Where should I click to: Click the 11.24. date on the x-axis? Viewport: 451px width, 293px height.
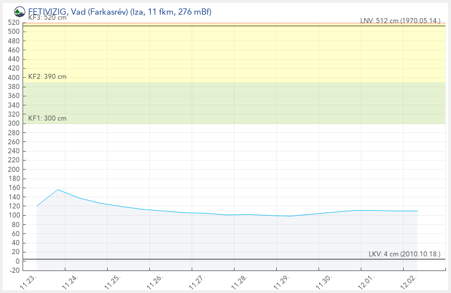[70, 282]
